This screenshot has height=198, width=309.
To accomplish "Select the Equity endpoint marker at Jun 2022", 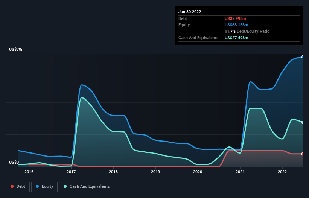I will (303, 57).
